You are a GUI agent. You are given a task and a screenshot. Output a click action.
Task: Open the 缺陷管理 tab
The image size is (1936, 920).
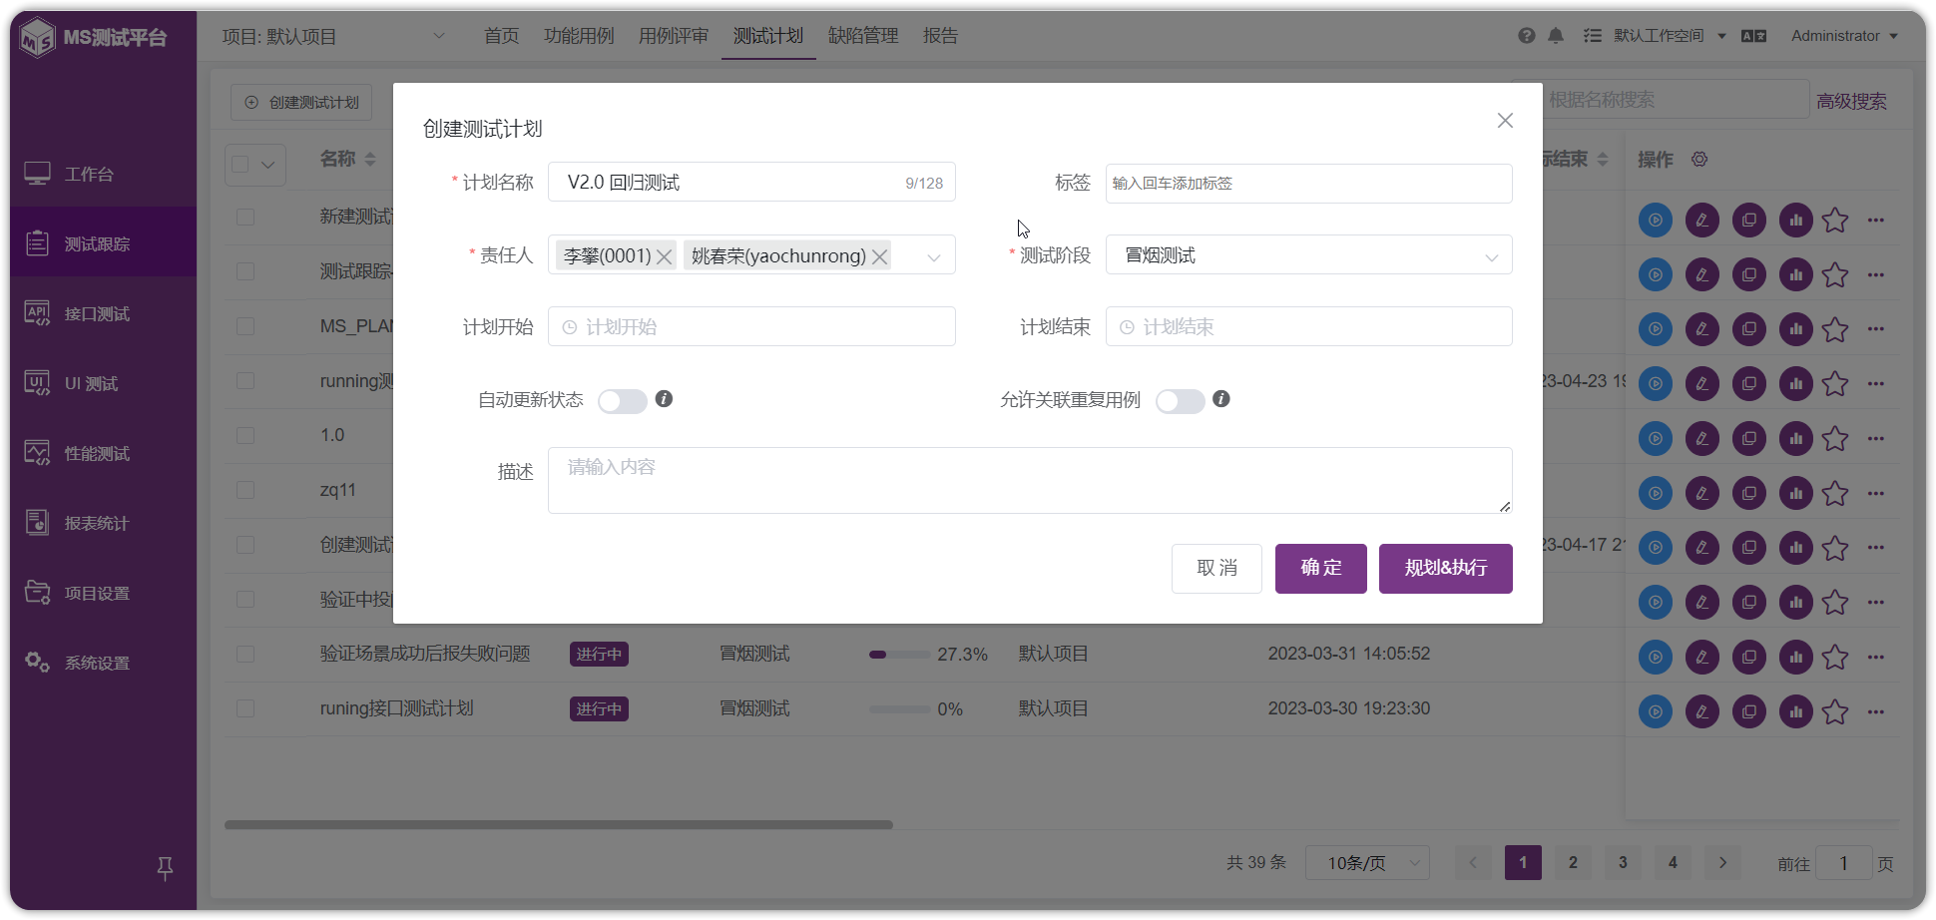tap(863, 36)
